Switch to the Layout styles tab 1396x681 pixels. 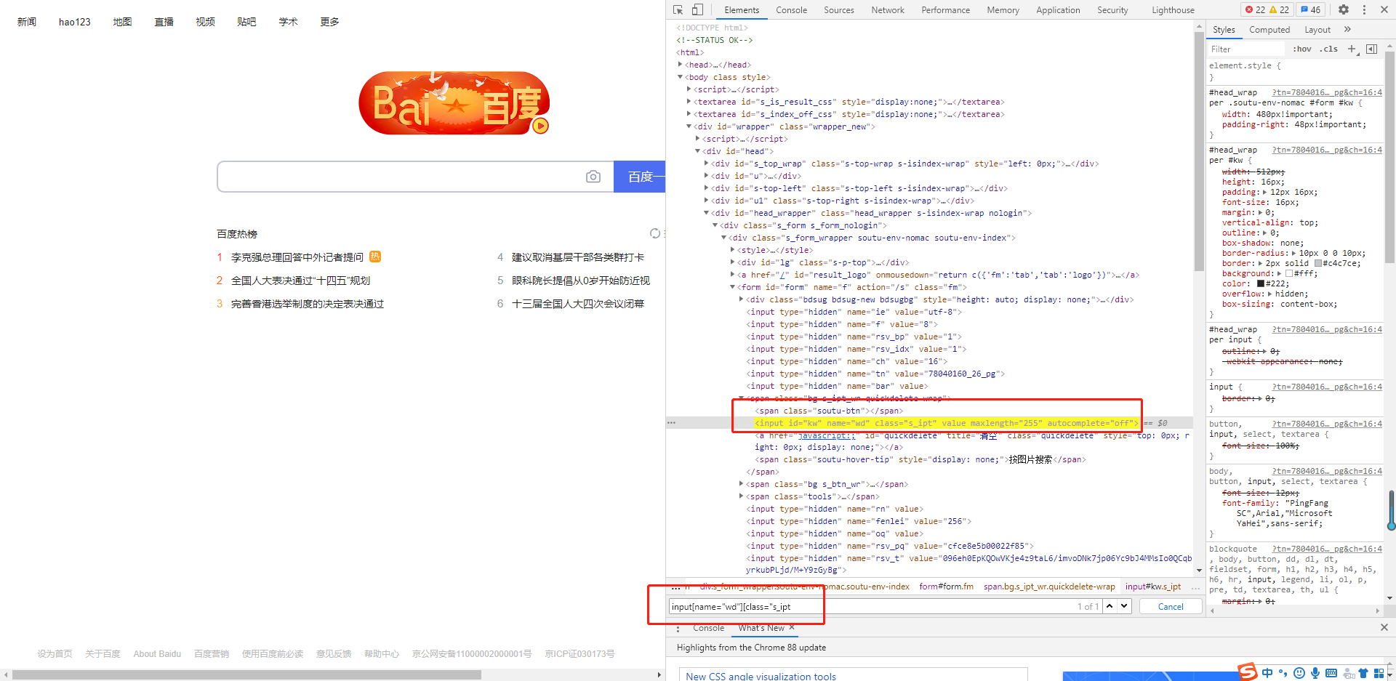click(1317, 30)
